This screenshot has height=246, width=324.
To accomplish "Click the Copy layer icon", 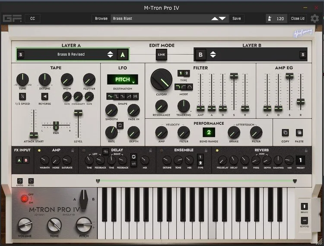I will [x=286, y=132].
